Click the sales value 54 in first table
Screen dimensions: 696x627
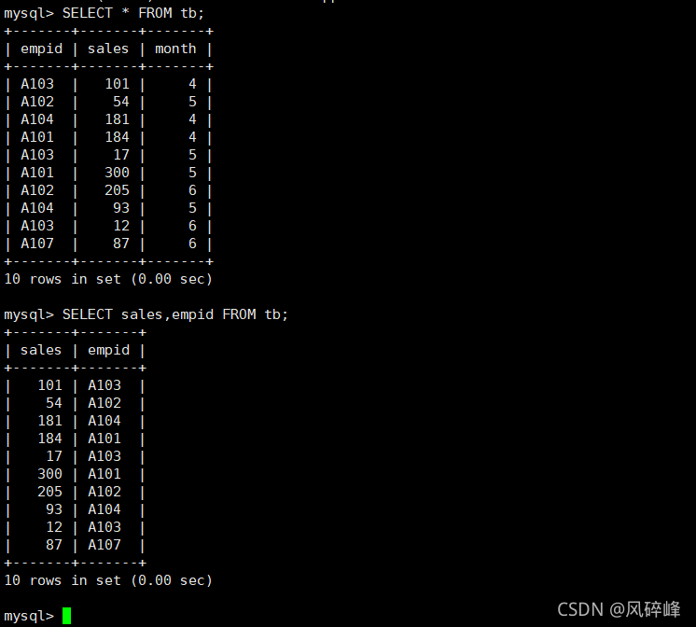(121, 102)
